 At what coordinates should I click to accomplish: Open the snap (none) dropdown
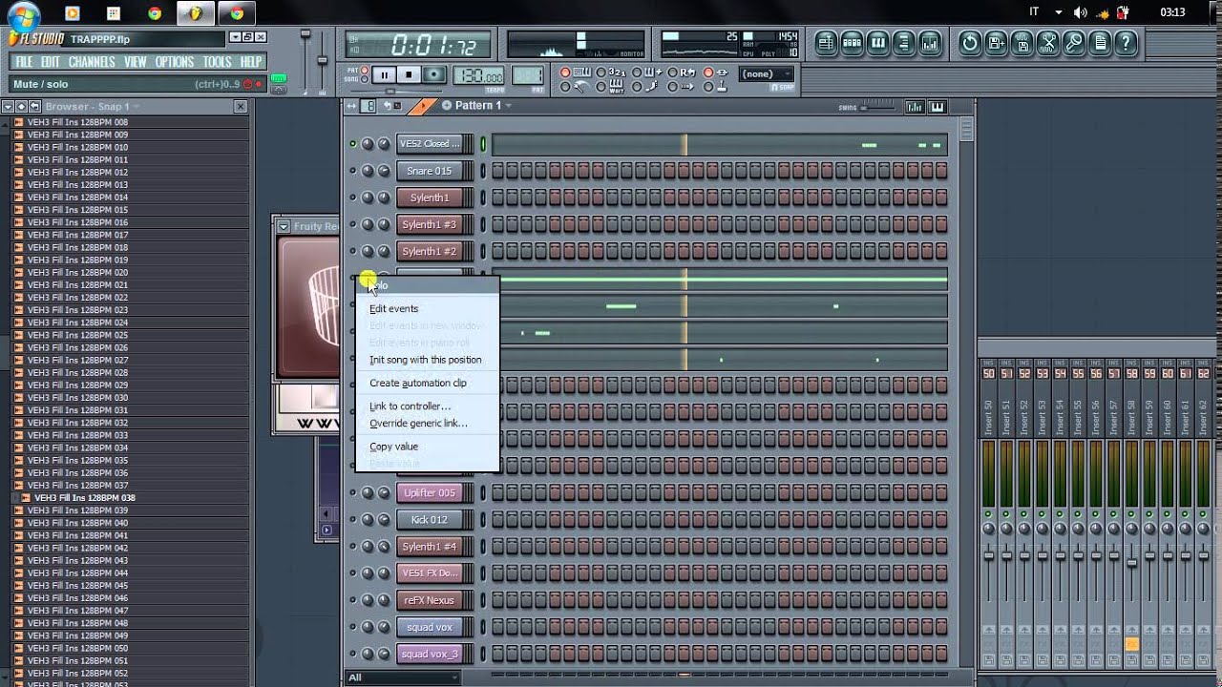point(767,74)
